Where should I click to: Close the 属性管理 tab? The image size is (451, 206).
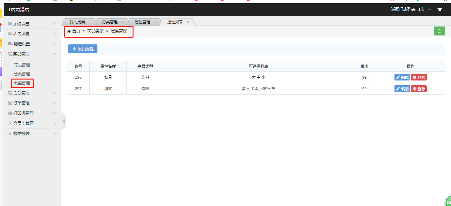click(x=156, y=22)
